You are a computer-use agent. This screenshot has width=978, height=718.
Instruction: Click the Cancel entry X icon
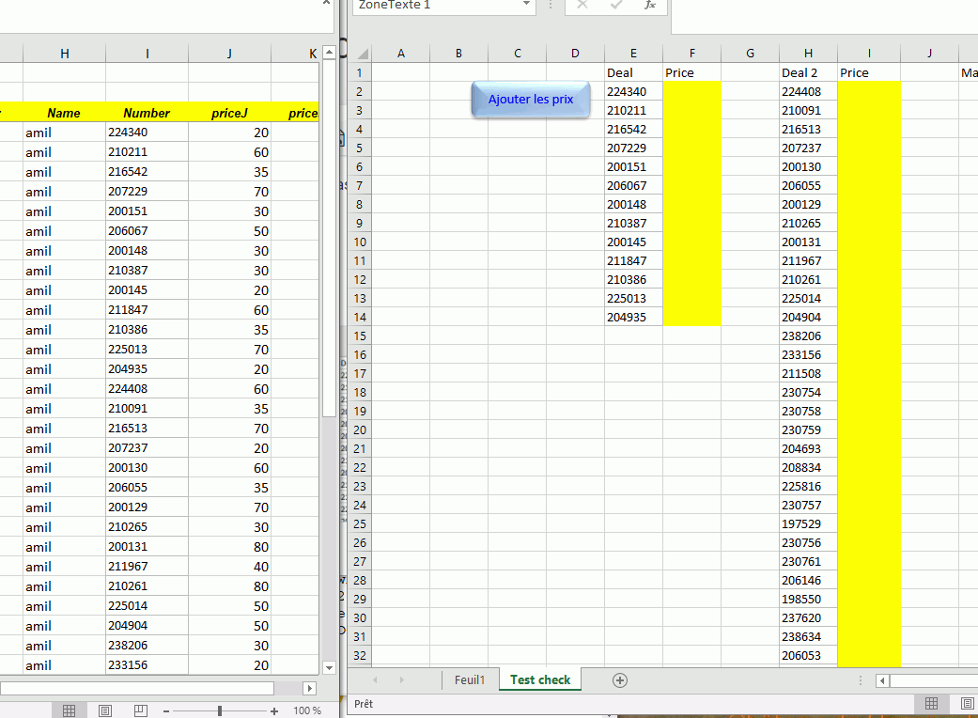tap(582, 6)
